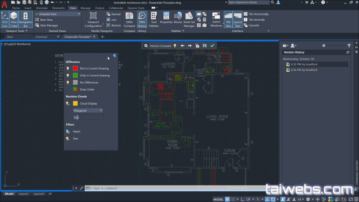
Task: Expand Interface panel launcher arrow
Action: (268, 31)
